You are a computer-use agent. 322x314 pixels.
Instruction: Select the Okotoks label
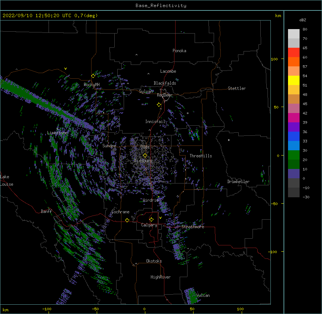[x=154, y=261]
